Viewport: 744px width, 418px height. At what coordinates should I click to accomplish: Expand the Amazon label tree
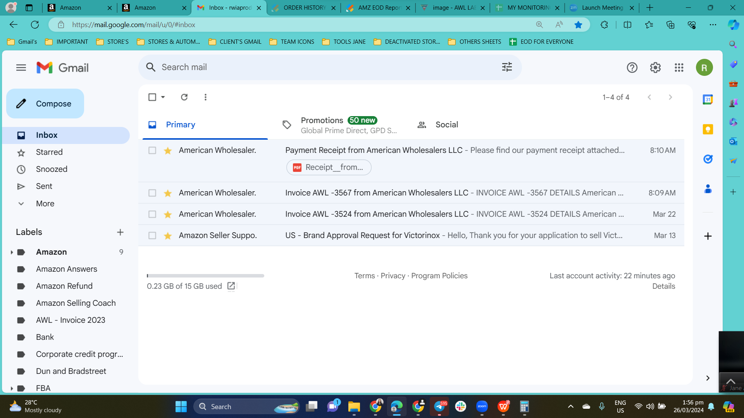coord(12,252)
